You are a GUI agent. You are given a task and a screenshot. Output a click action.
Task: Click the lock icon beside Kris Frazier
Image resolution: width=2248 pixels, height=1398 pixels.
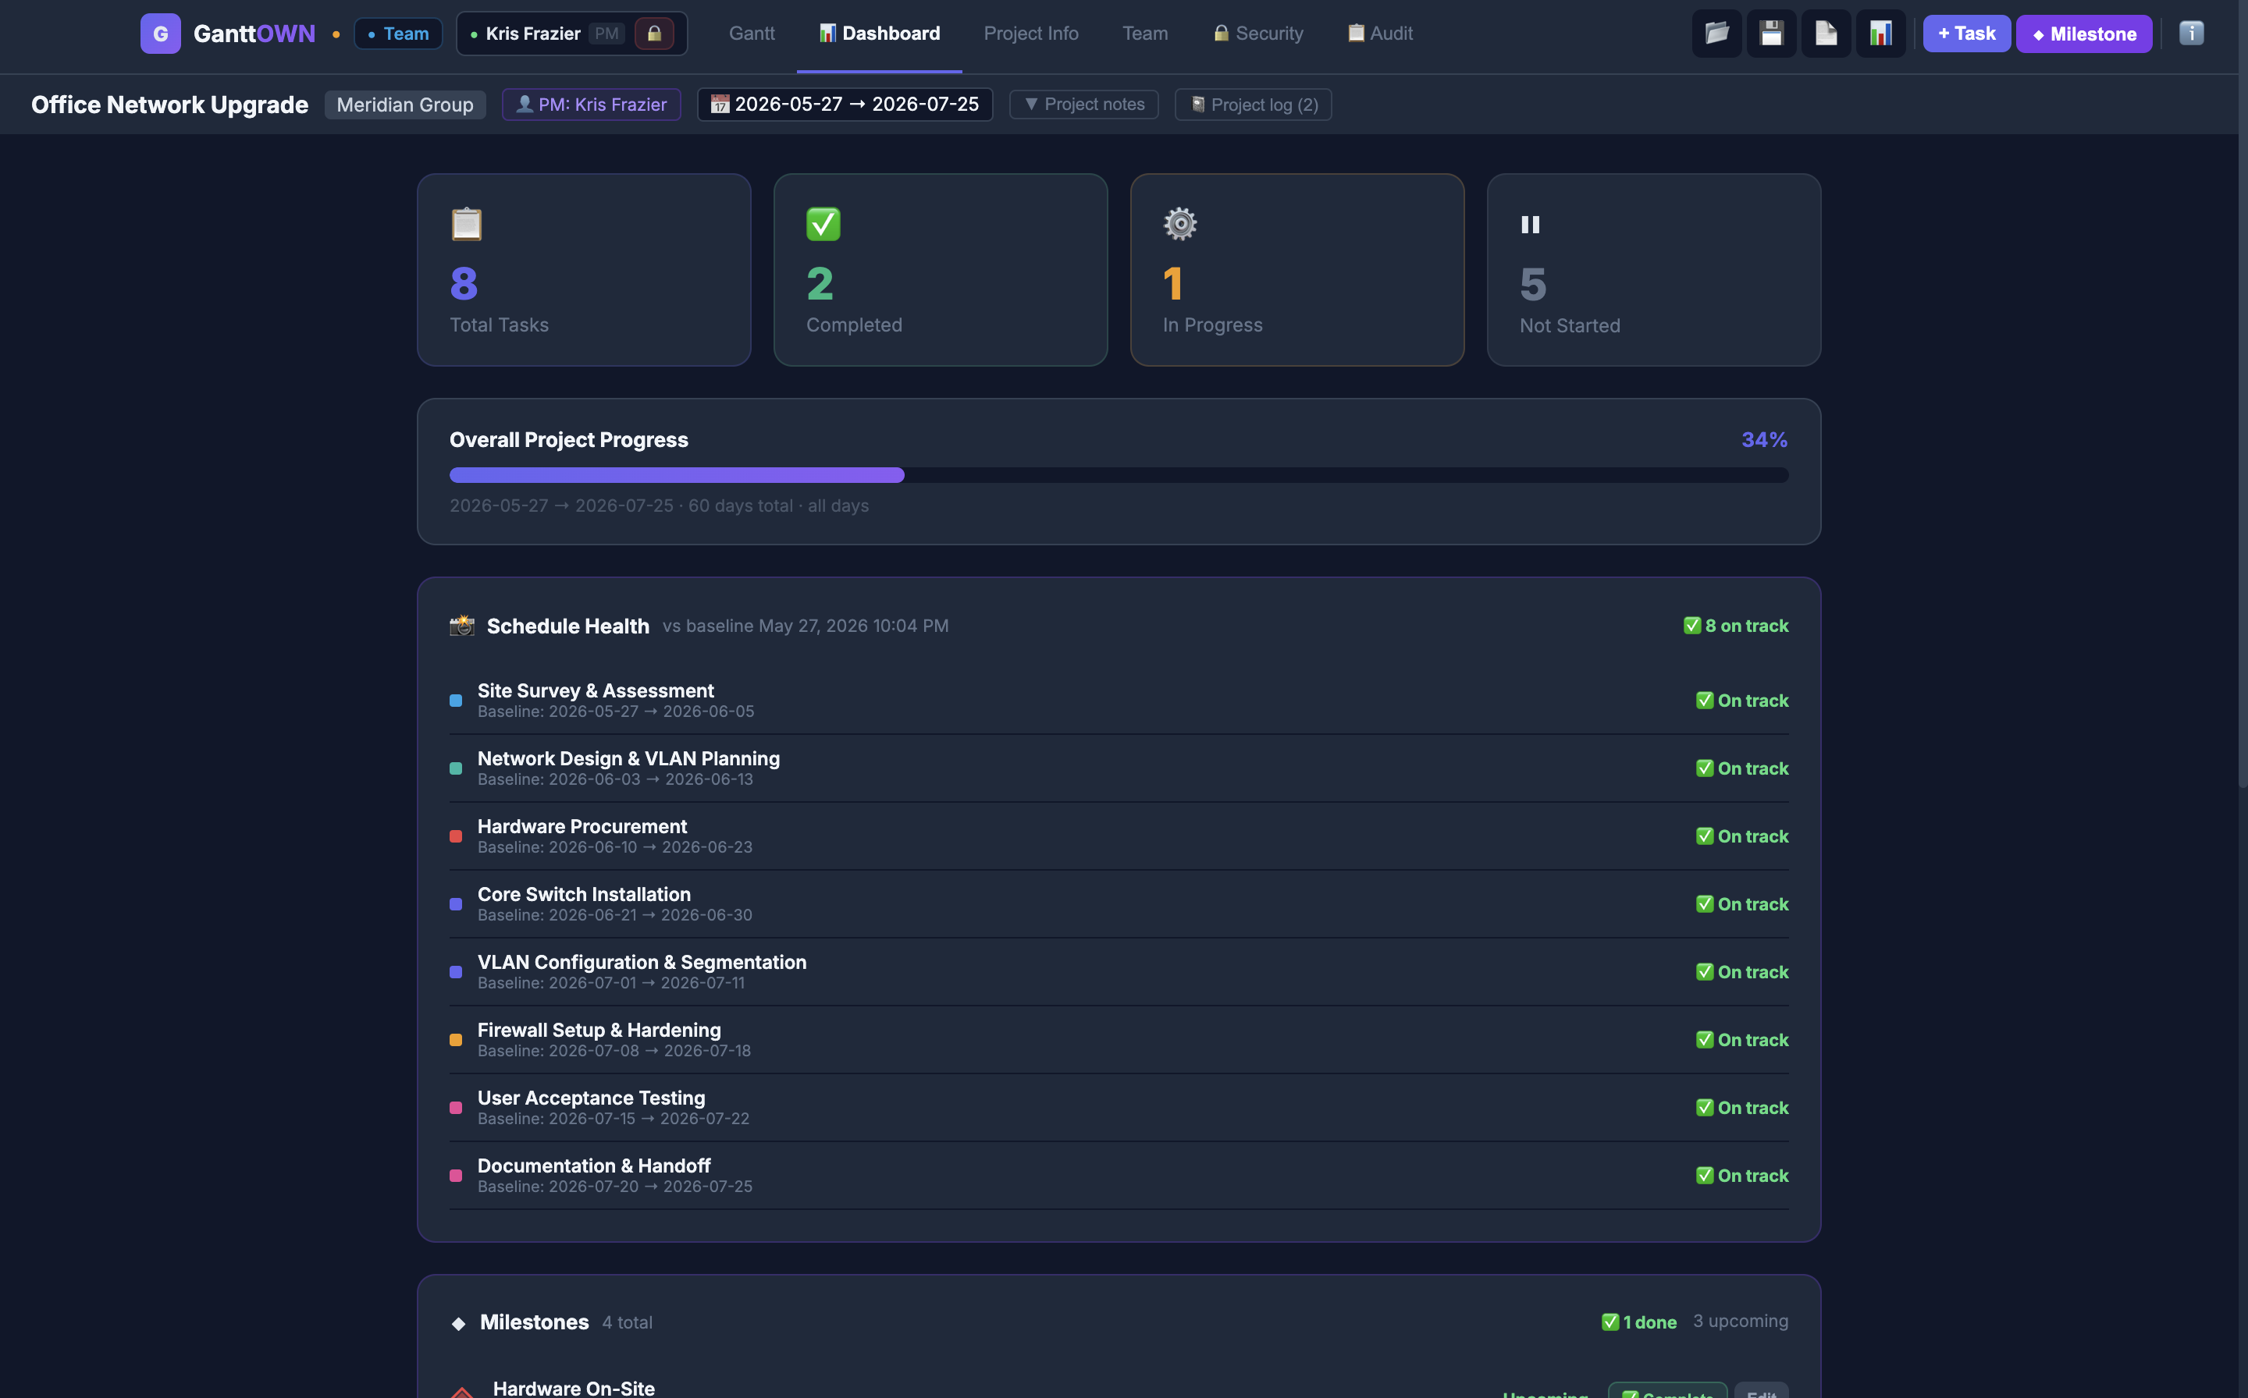(654, 34)
